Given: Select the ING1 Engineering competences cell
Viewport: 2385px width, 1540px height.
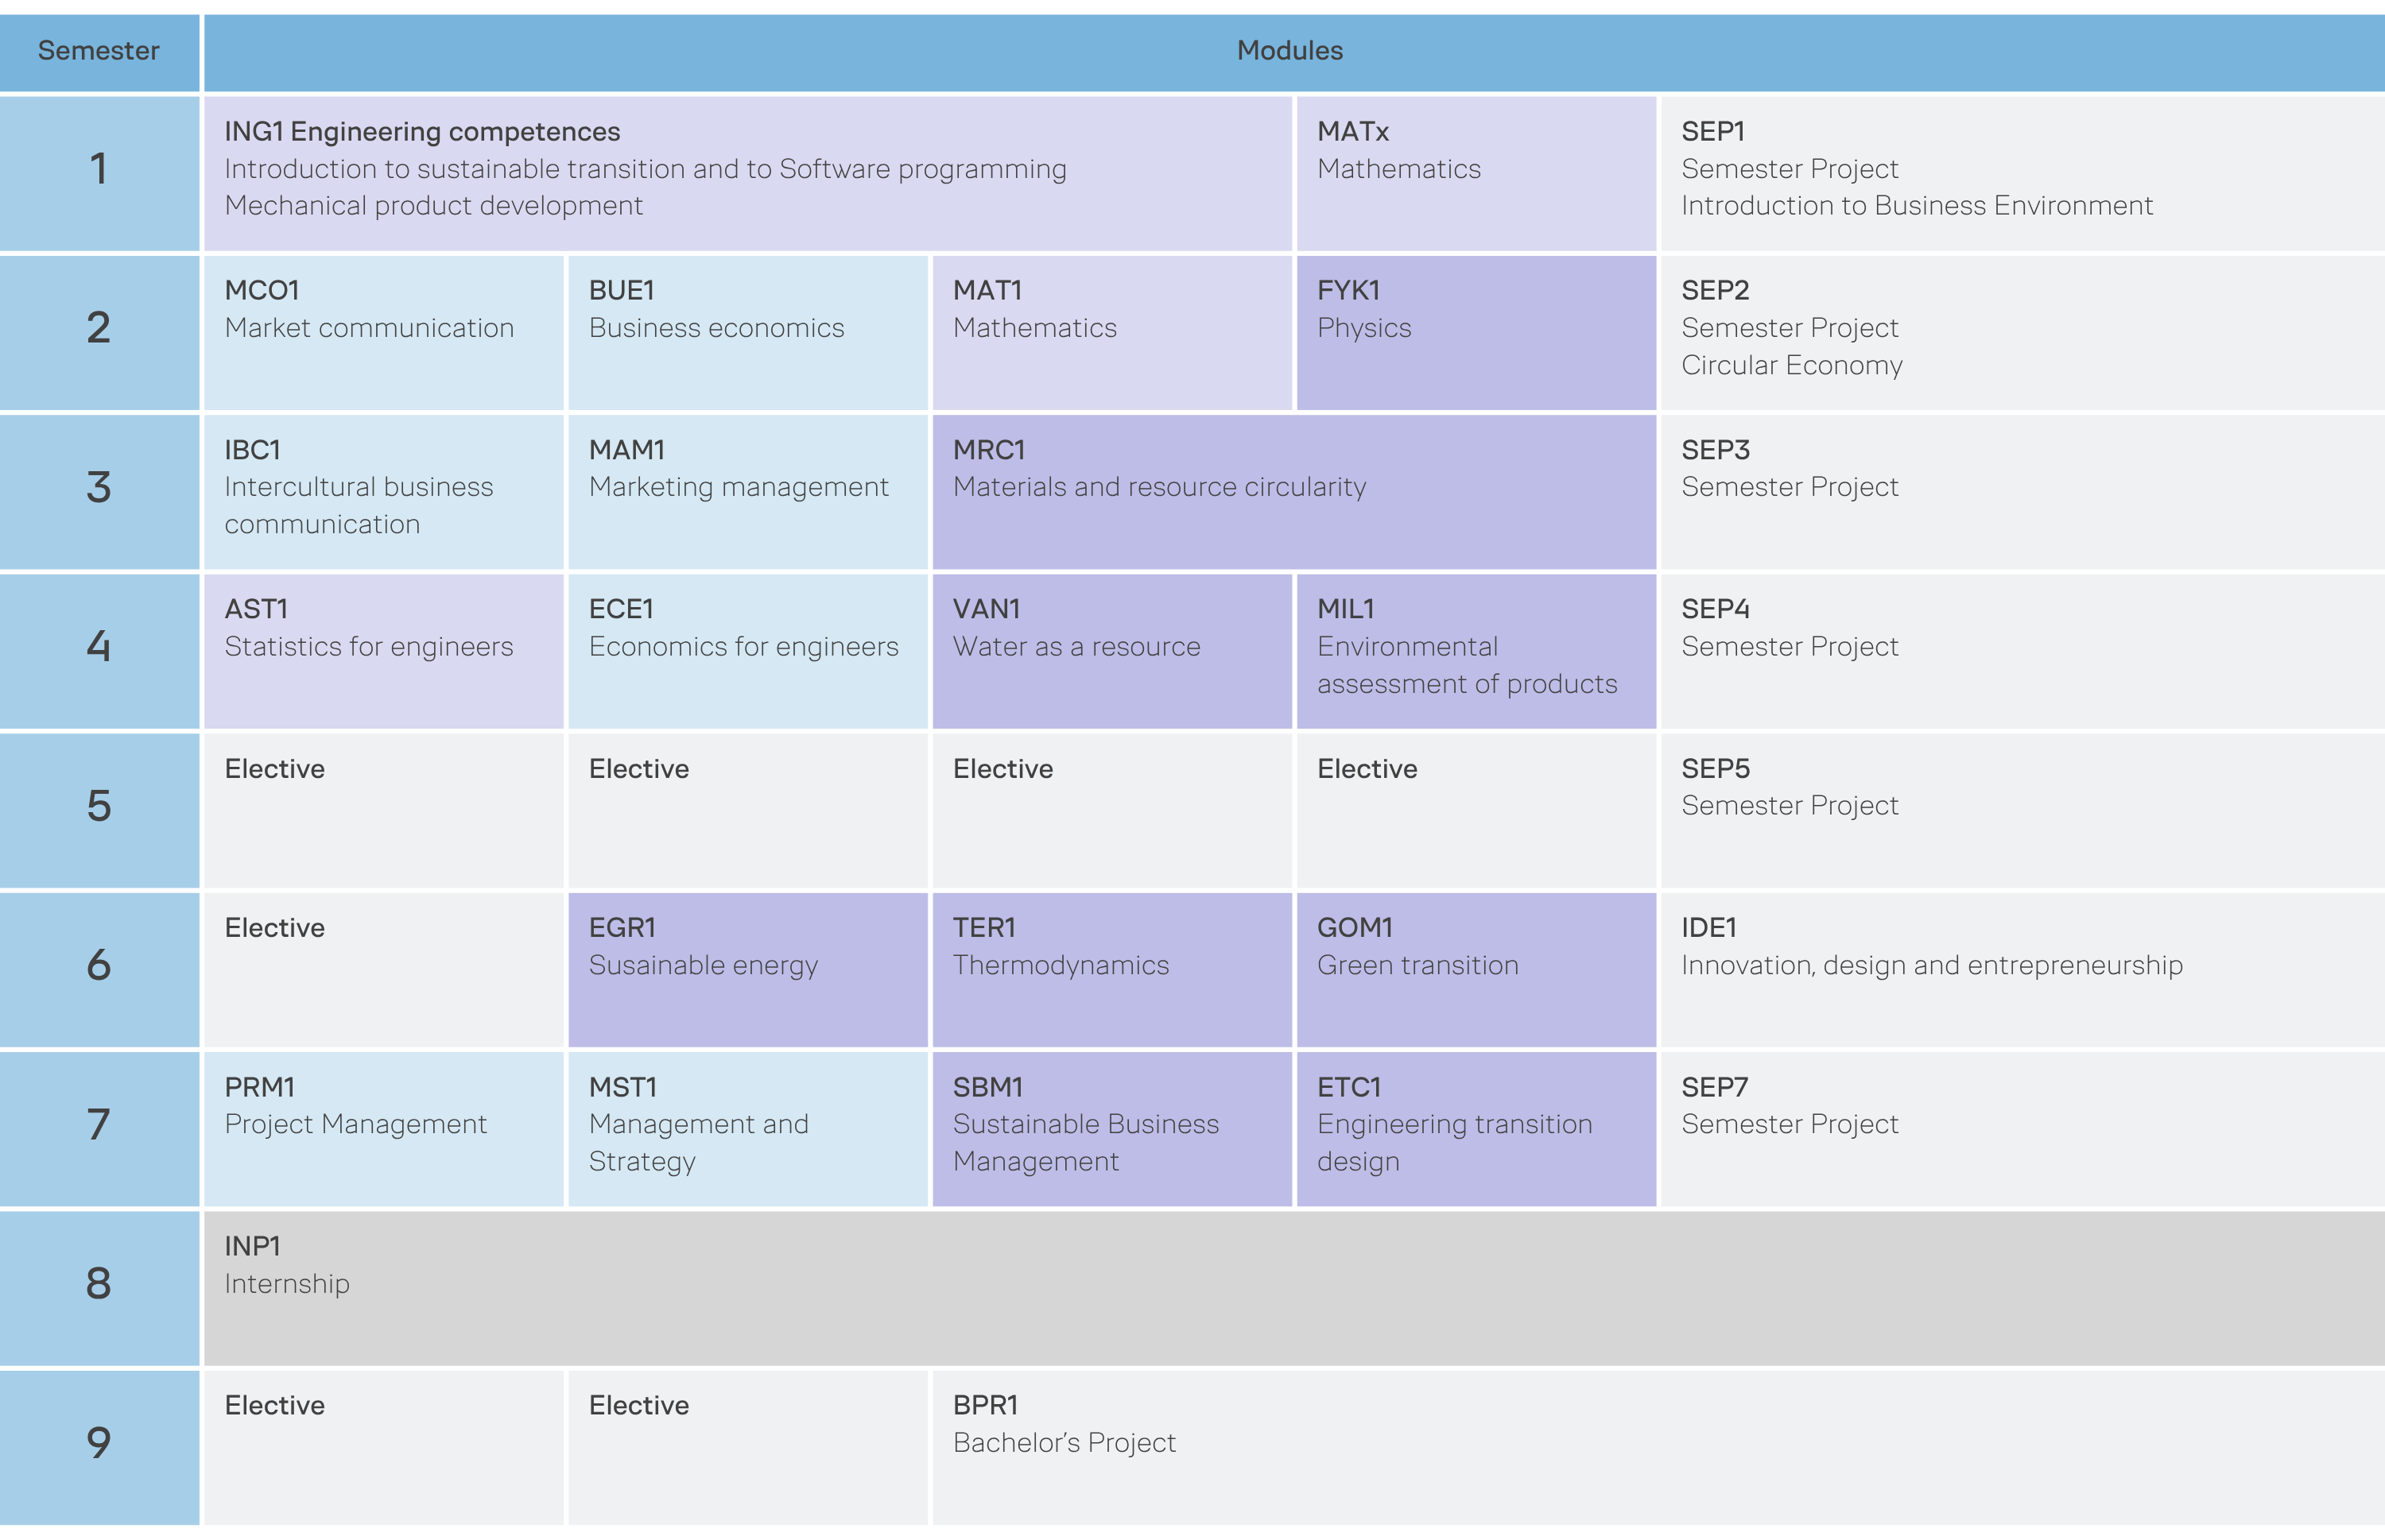Looking at the screenshot, I should click(x=747, y=173).
